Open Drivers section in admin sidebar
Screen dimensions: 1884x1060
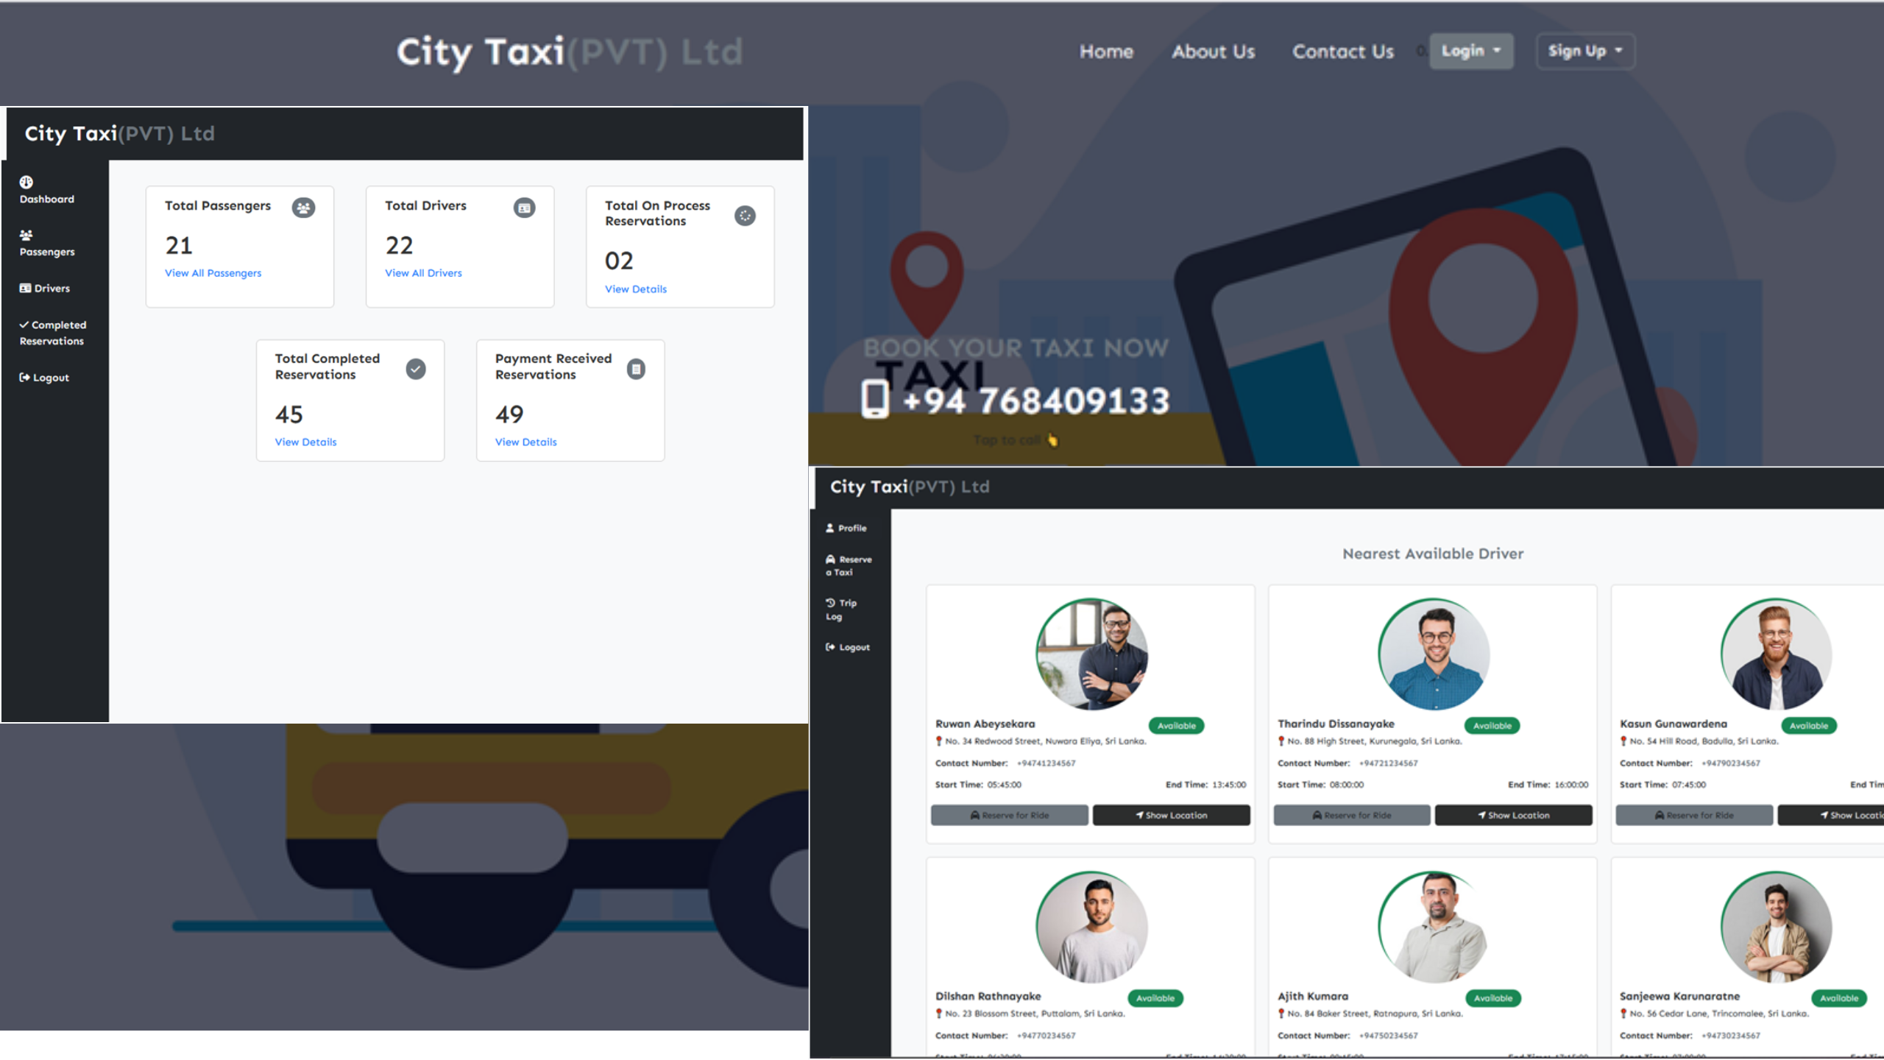[x=45, y=289]
